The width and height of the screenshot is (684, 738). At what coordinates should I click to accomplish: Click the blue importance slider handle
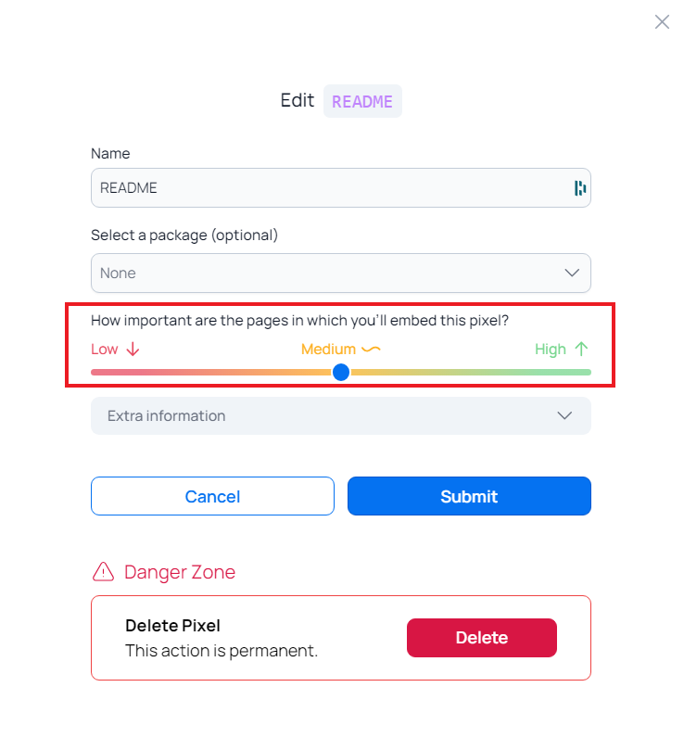tap(341, 372)
